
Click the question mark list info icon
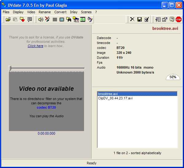point(158,19)
